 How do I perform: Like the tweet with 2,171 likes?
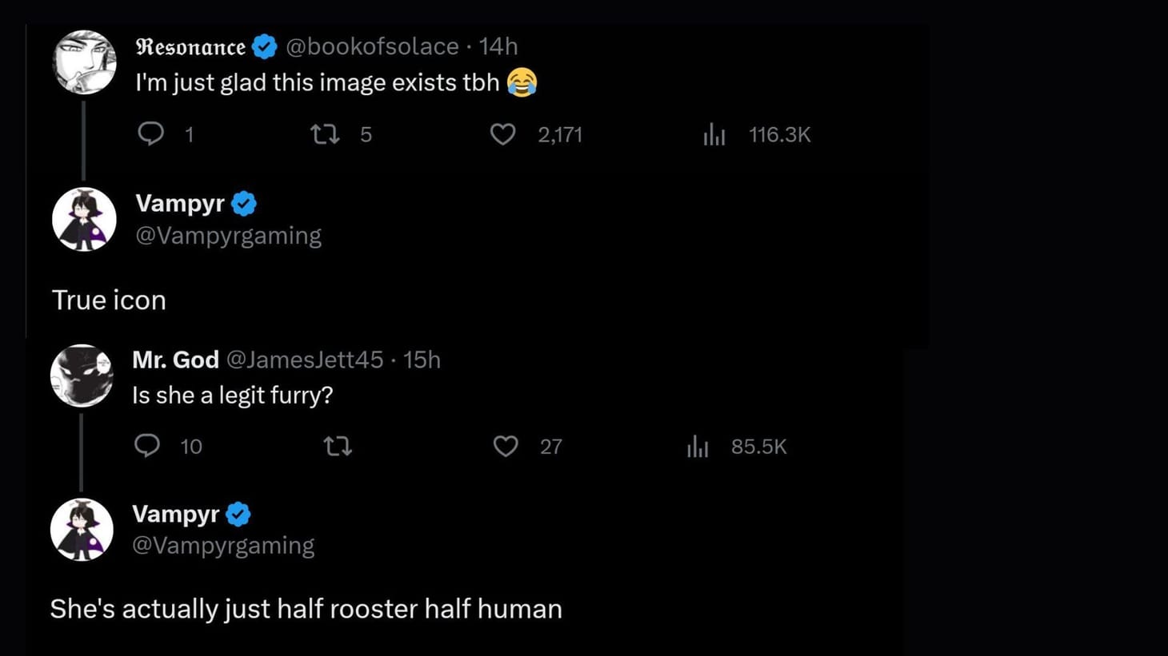[502, 134]
